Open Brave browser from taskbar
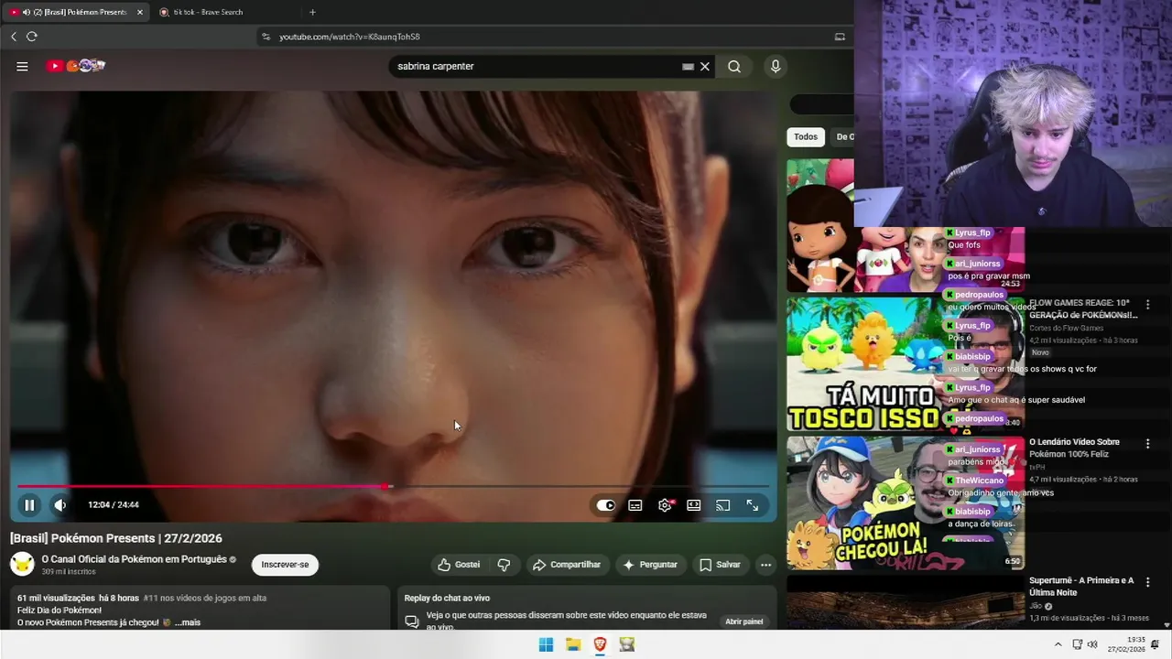 (x=601, y=644)
